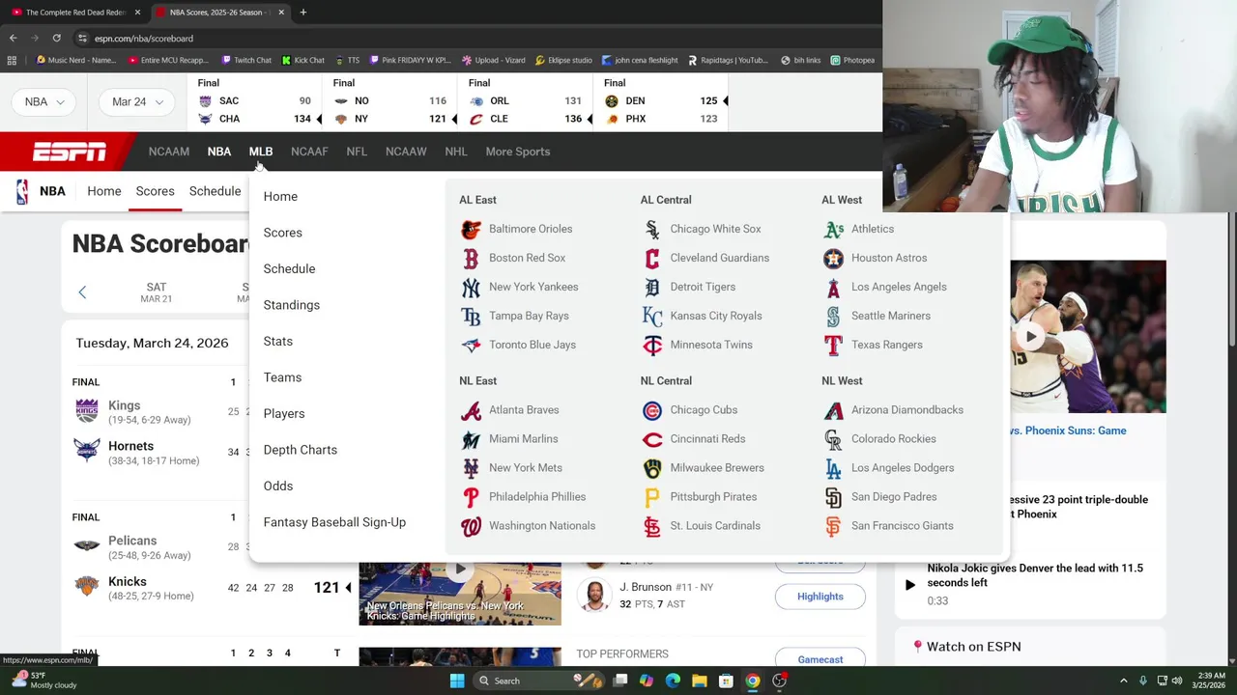Image resolution: width=1237 pixels, height=695 pixels.
Task: Click the Minnesota Twins logo icon
Action: [x=652, y=345]
